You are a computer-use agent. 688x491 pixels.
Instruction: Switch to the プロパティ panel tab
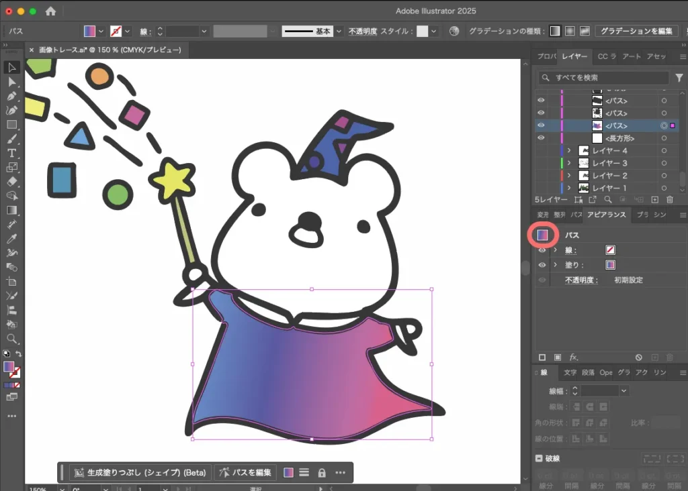click(x=546, y=56)
